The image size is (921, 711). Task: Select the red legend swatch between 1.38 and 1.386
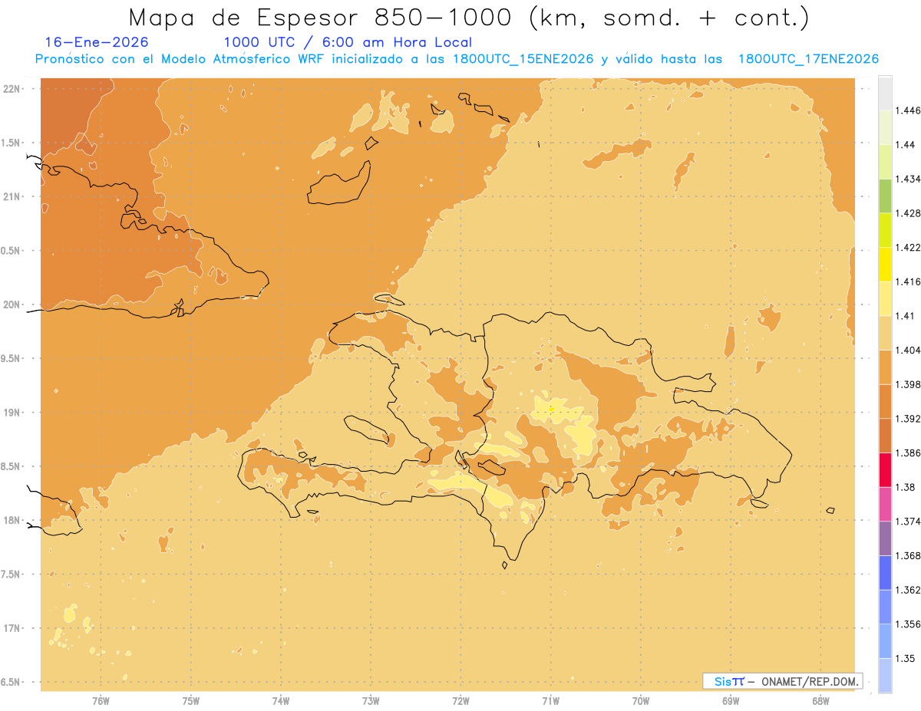[885, 470]
